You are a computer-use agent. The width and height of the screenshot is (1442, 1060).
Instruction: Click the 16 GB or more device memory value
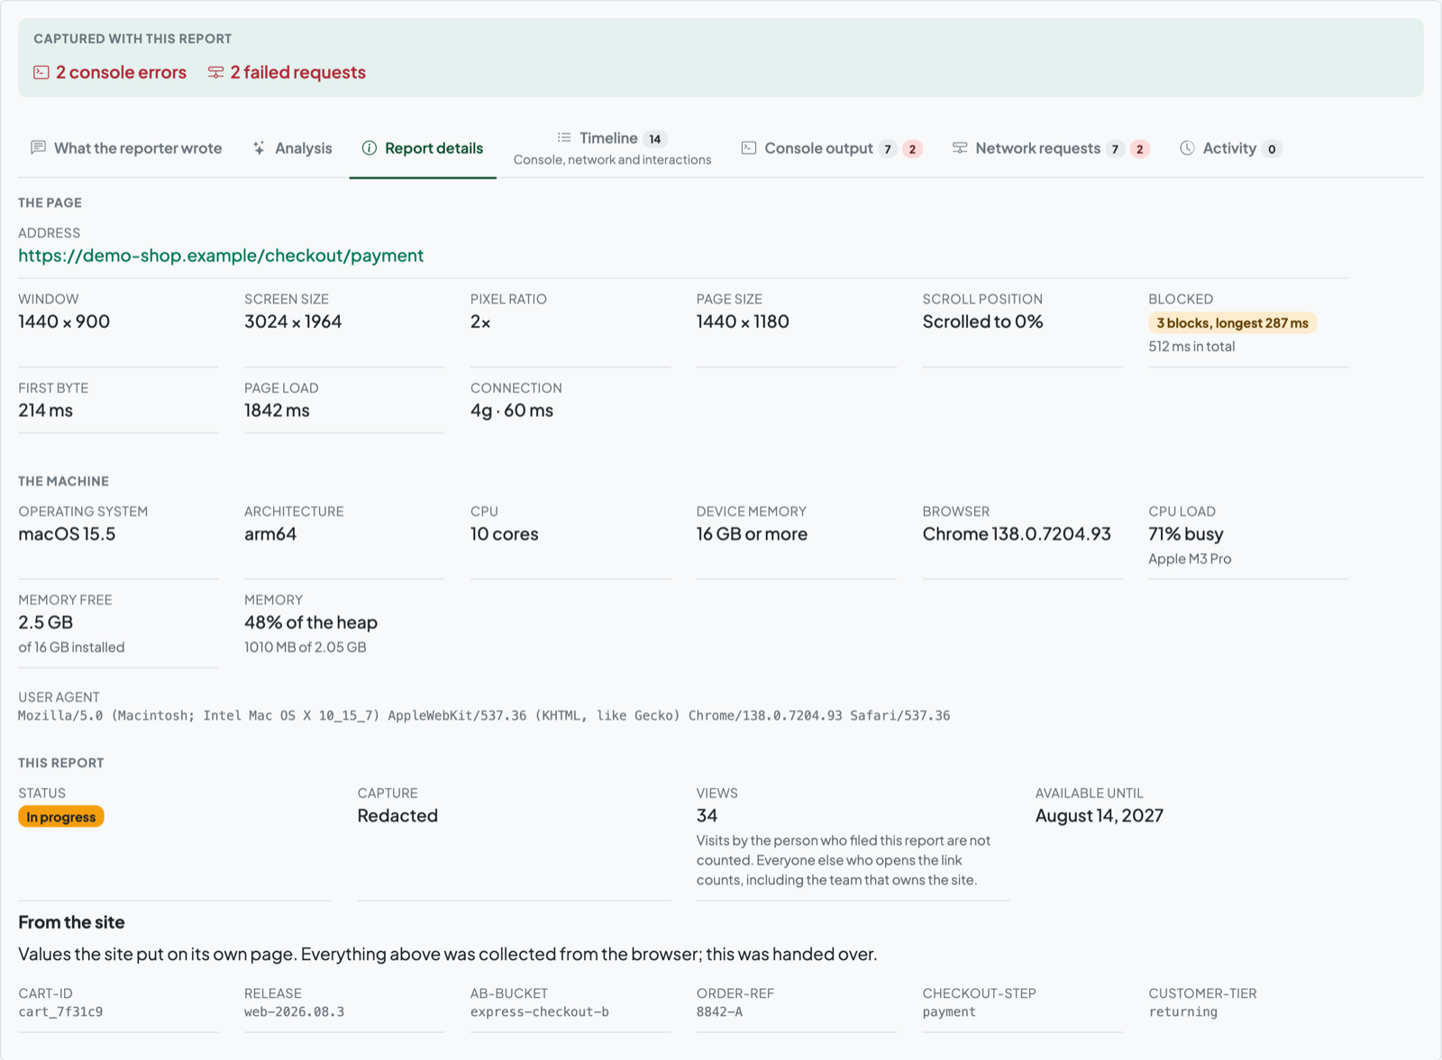[x=752, y=534]
